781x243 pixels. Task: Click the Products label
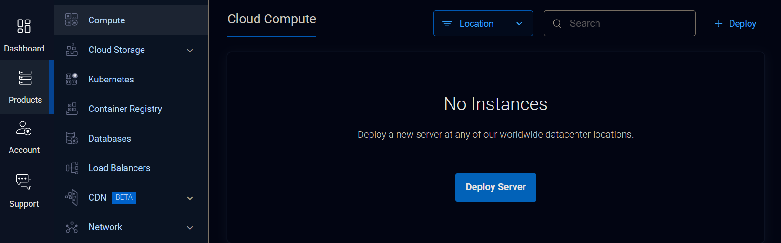[x=25, y=100]
